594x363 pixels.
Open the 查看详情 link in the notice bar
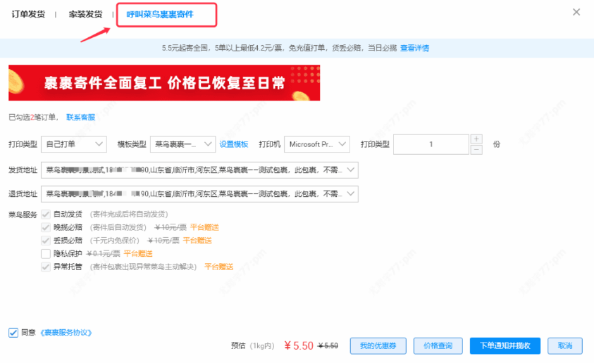tap(414, 48)
